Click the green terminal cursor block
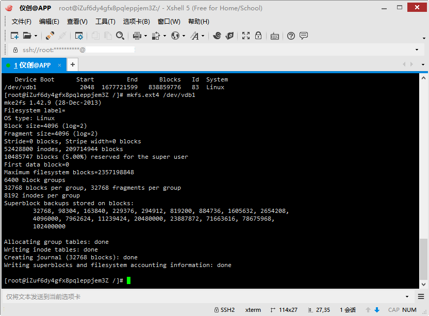 [x=128, y=280]
